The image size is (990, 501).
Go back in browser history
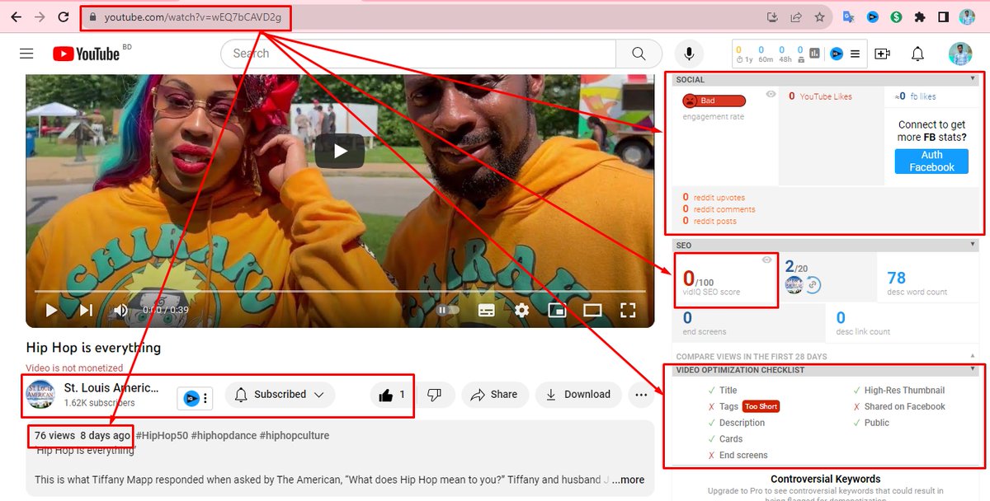(16, 16)
